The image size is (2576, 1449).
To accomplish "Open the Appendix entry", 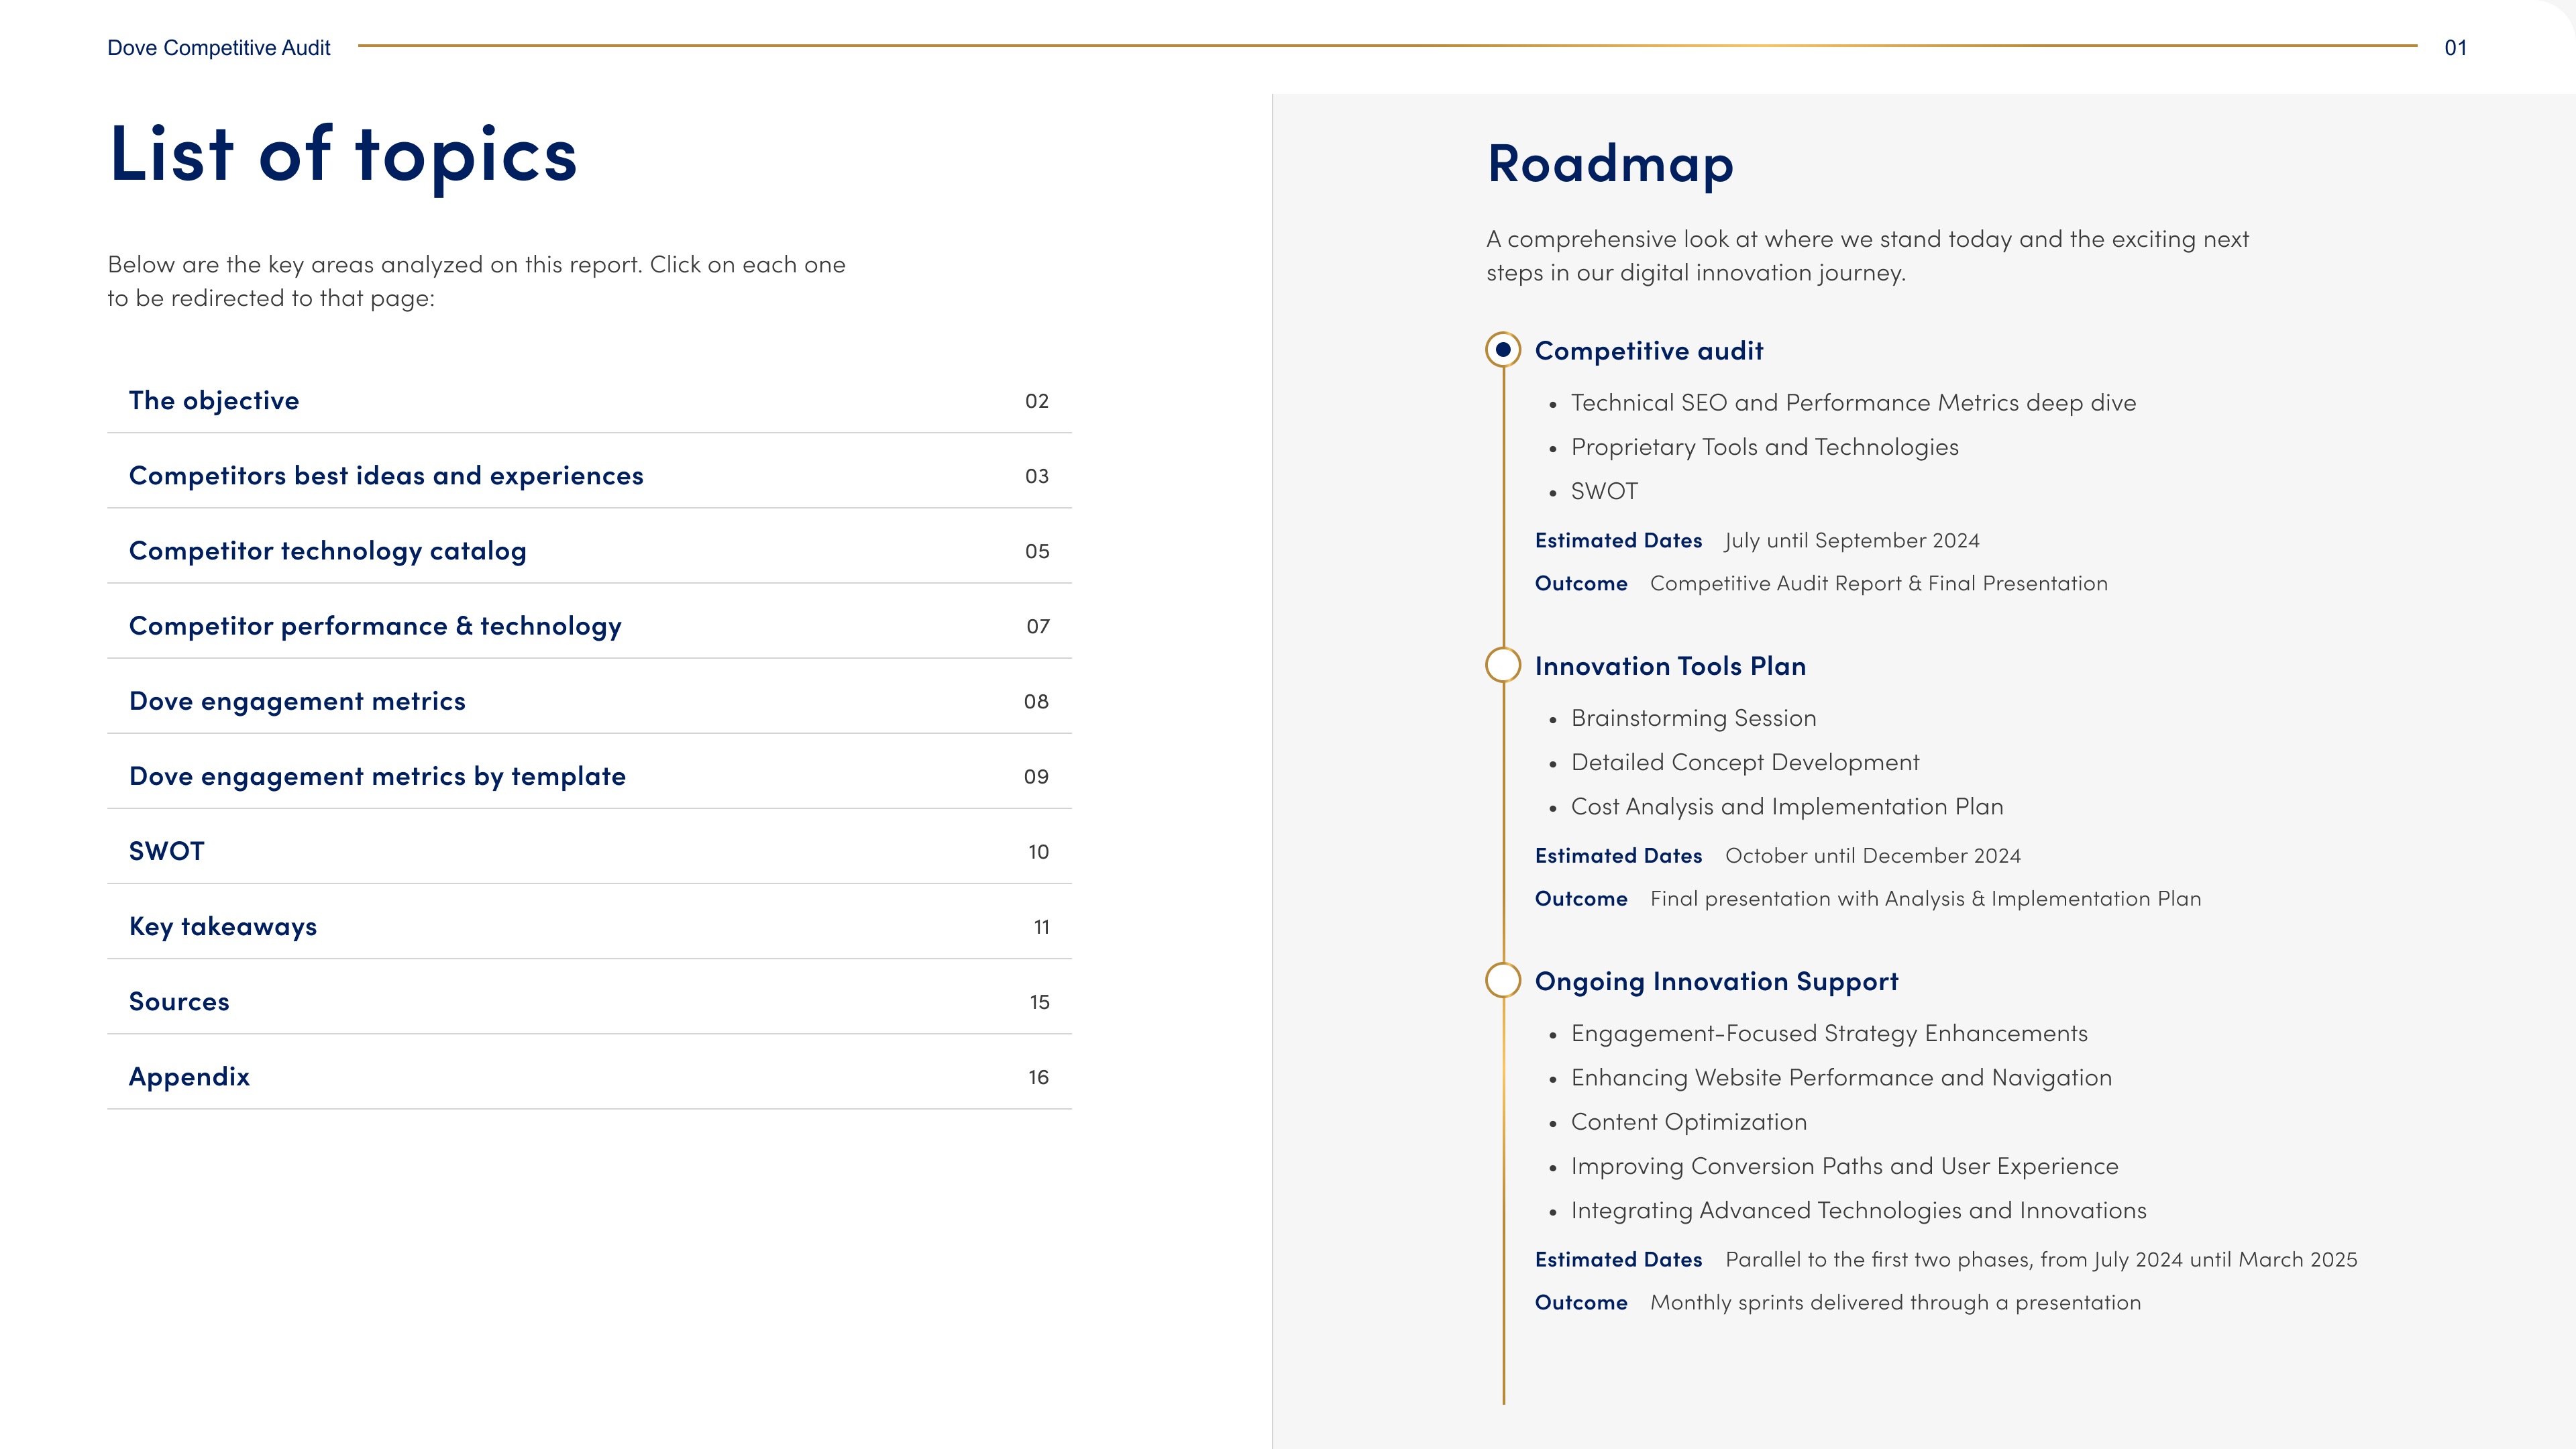I will click(589, 1076).
